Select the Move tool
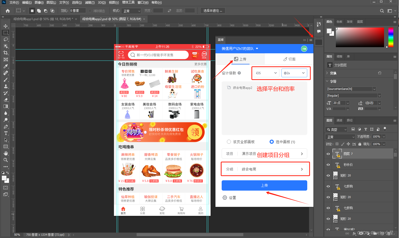Image resolution: width=399 pixels, height=238 pixels. pyautogui.click(x=6, y=26)
